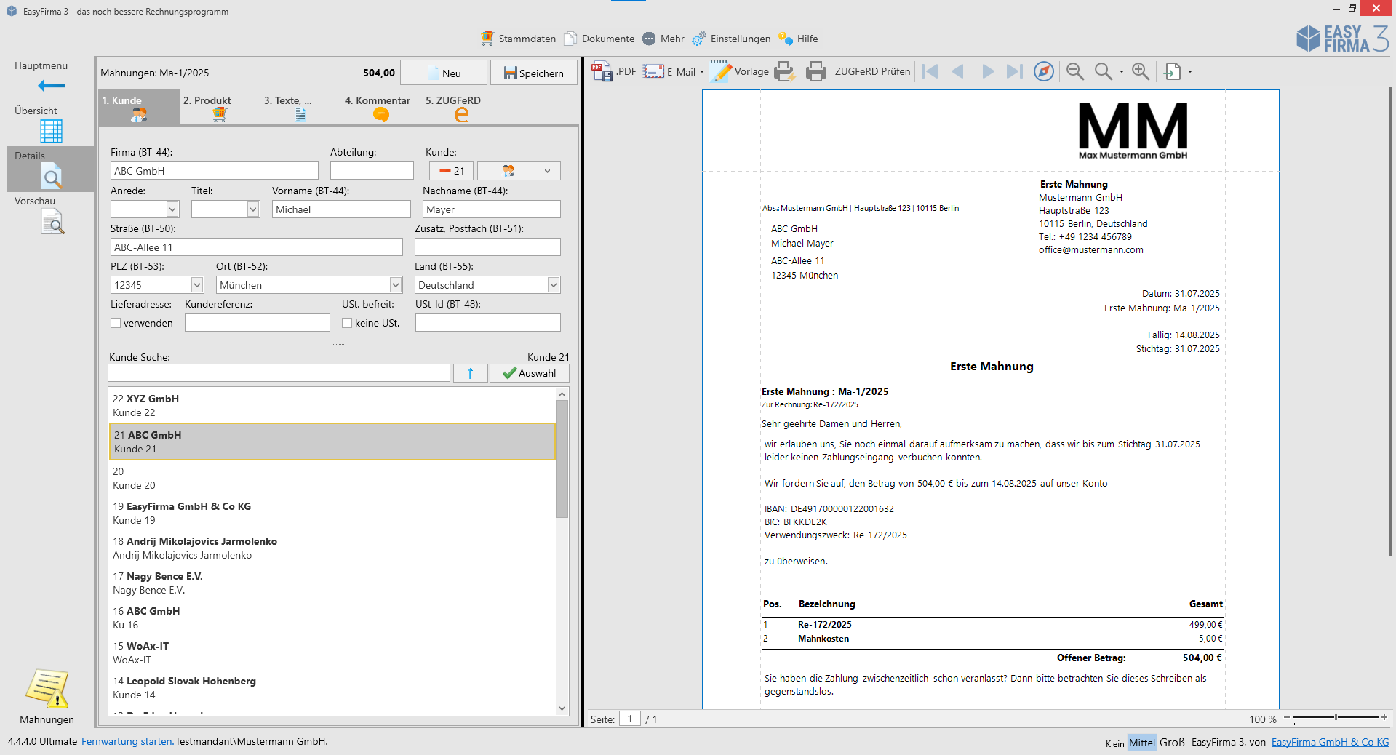Export document as PDF
Viewport: 1396px width, 755px height.
click(613, 71)
